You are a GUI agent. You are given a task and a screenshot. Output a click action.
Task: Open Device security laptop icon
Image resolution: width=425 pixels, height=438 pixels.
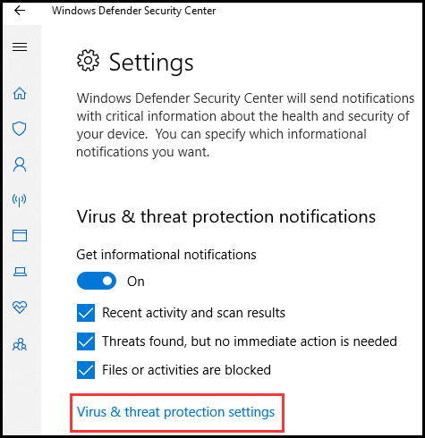point(20,272)
